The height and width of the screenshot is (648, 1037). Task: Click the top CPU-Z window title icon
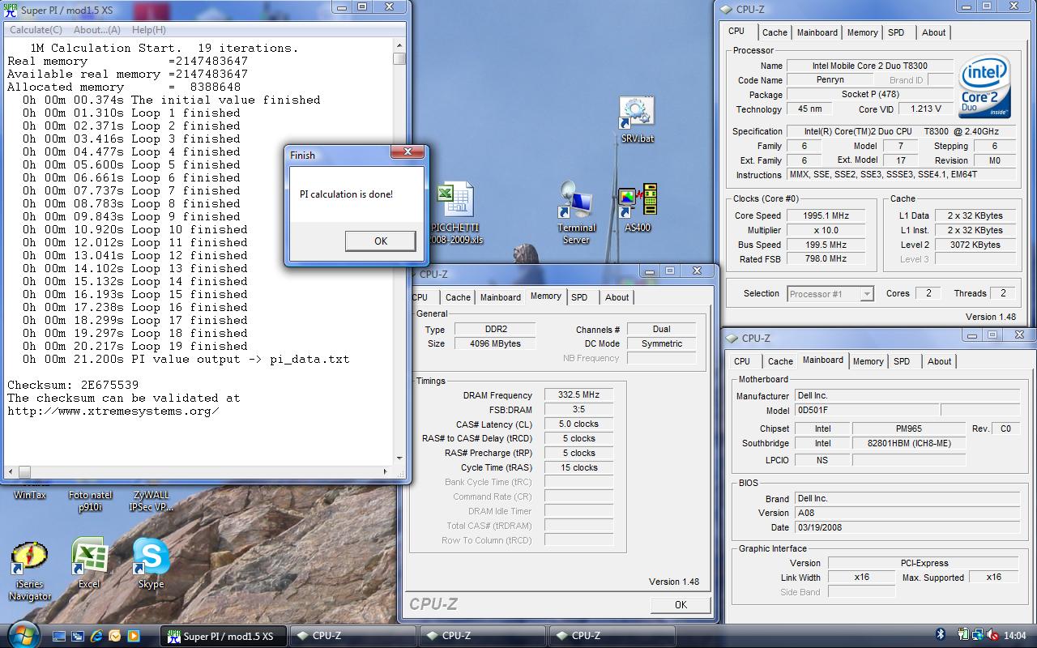point(727,10)
